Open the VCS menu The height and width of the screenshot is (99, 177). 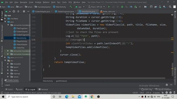pos(70,2)
